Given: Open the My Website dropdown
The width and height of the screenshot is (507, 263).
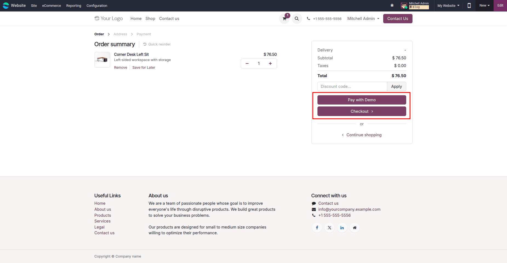Looking at the screenshot, I should pos(448,5).
